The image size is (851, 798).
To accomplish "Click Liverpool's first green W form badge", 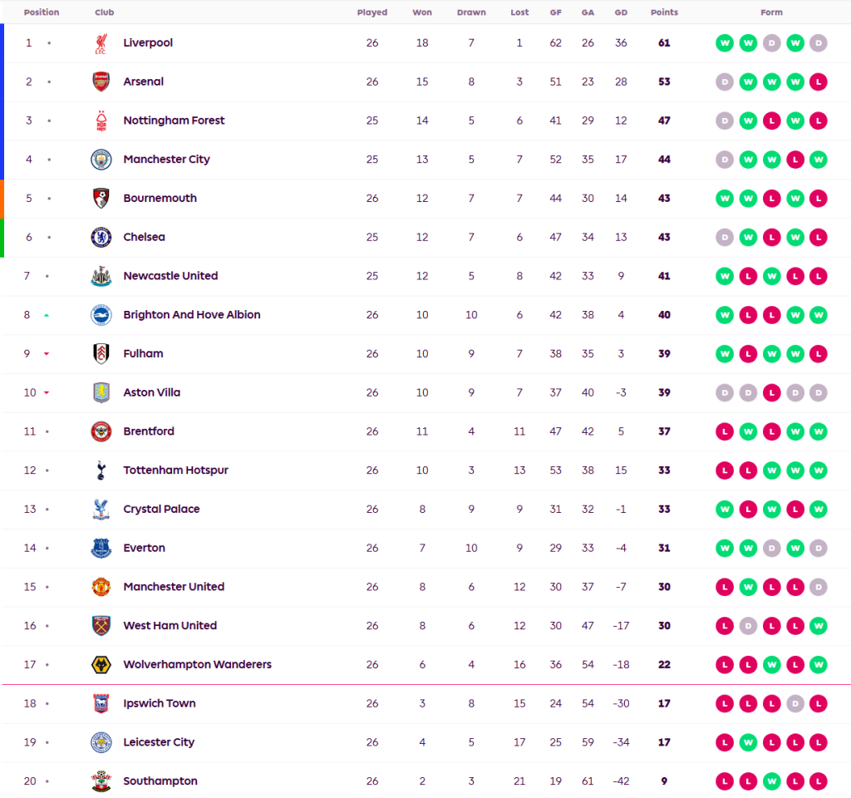I will pyautogui.click(x=725, y=43).
